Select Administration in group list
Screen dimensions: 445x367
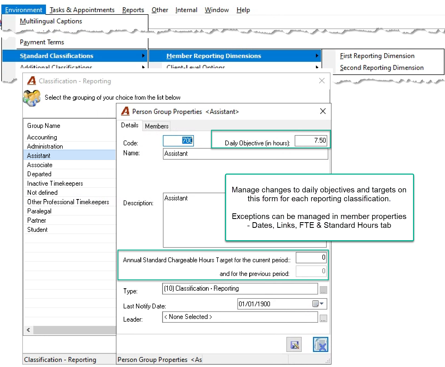click(69, 146)
